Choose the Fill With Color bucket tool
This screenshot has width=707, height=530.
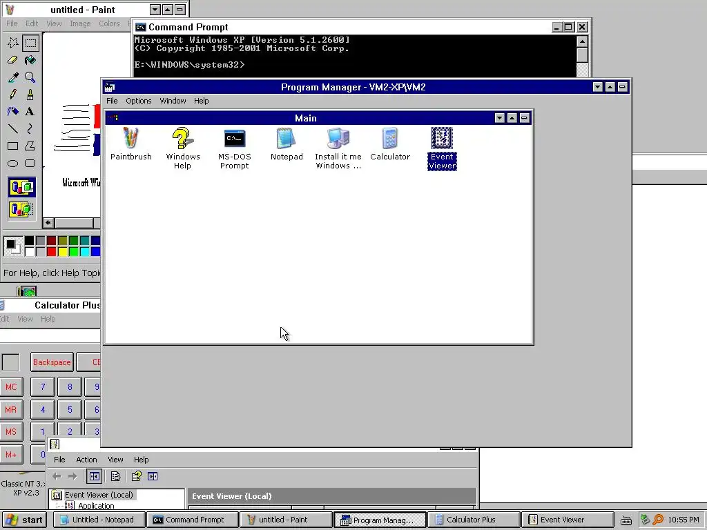(x=30, y=60)
